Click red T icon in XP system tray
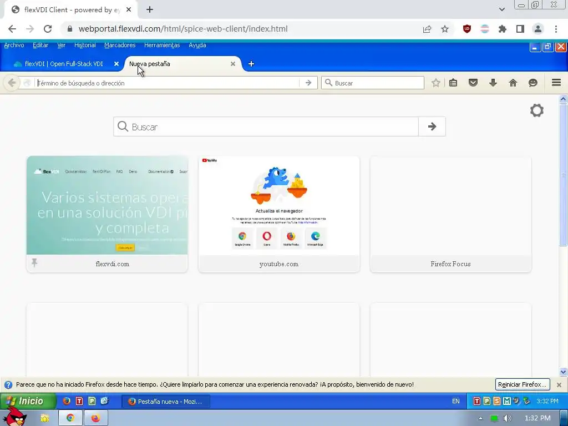The width and height of the screenshot is (568, 426). [476, 401]
